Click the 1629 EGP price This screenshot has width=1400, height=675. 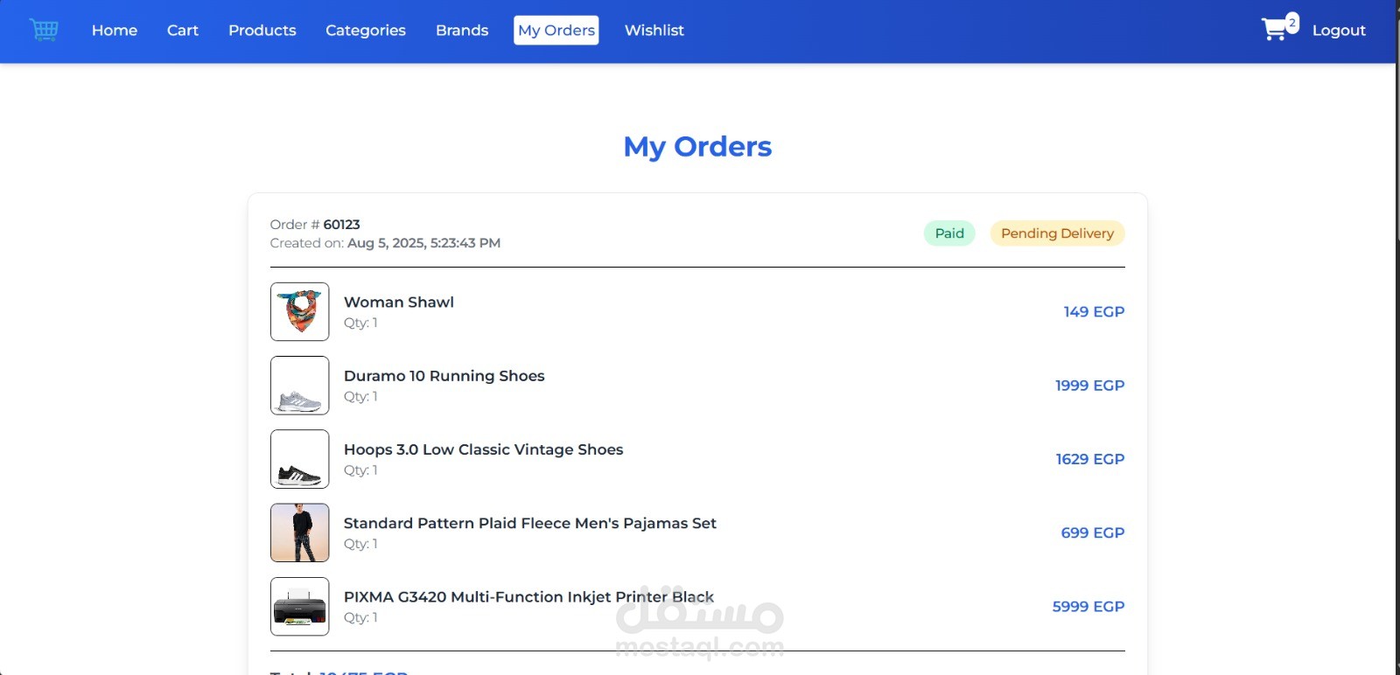pyautogui.click(x=1090, y=459)
